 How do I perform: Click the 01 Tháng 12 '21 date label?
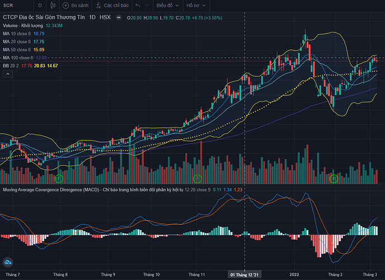click(245, 275)
